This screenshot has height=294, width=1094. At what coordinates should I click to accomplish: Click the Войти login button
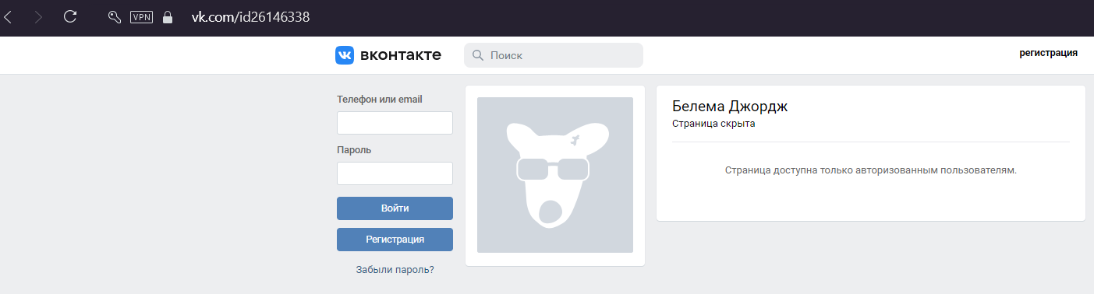(x=395, y=208)
